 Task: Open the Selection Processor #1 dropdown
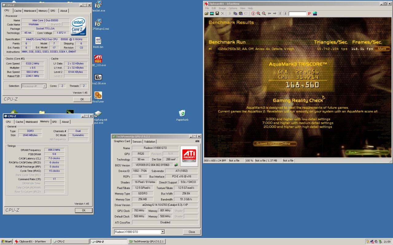(x=44, y=86)
